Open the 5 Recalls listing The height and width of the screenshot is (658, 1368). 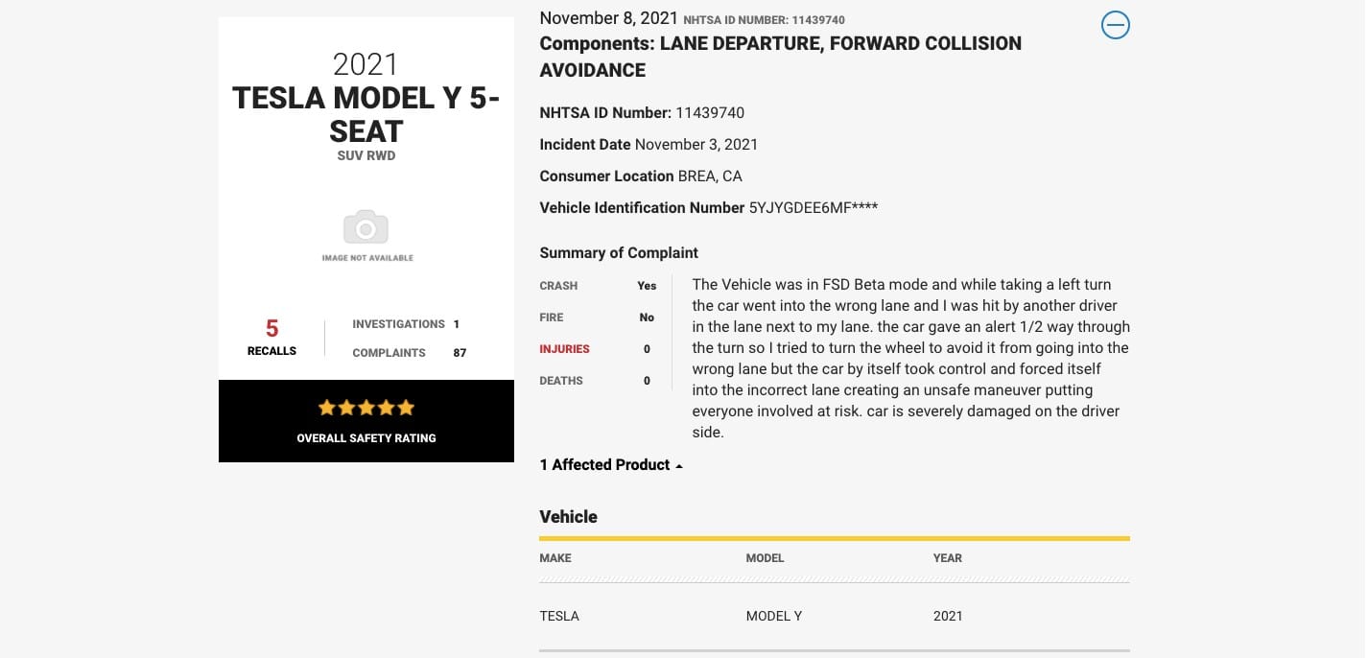click(x=271, y=338)
